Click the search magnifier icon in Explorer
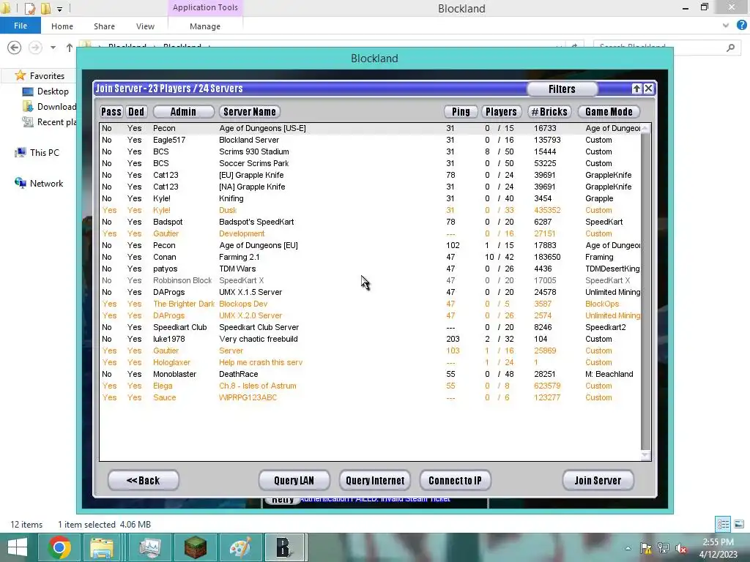 click(730, 48)
